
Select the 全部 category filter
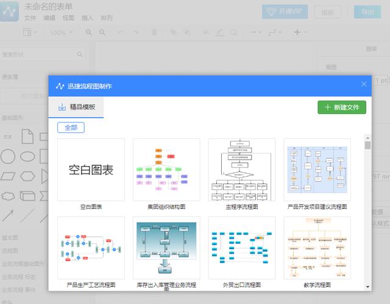[x=71, y=127]
